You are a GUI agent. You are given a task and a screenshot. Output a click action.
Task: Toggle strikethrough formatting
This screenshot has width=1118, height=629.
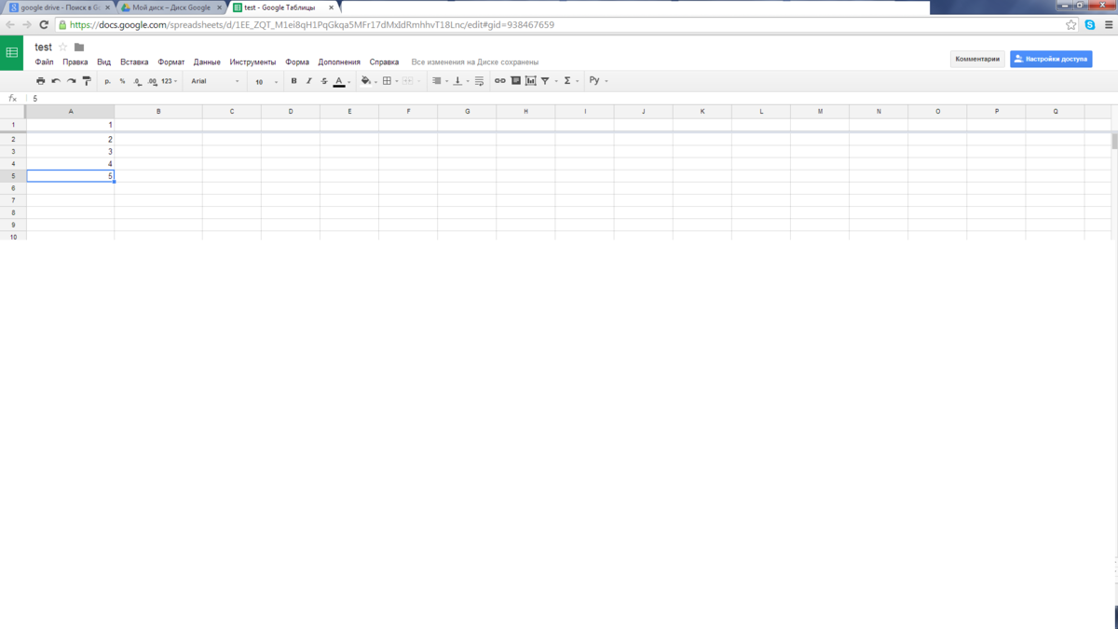[x=324, y=81]
